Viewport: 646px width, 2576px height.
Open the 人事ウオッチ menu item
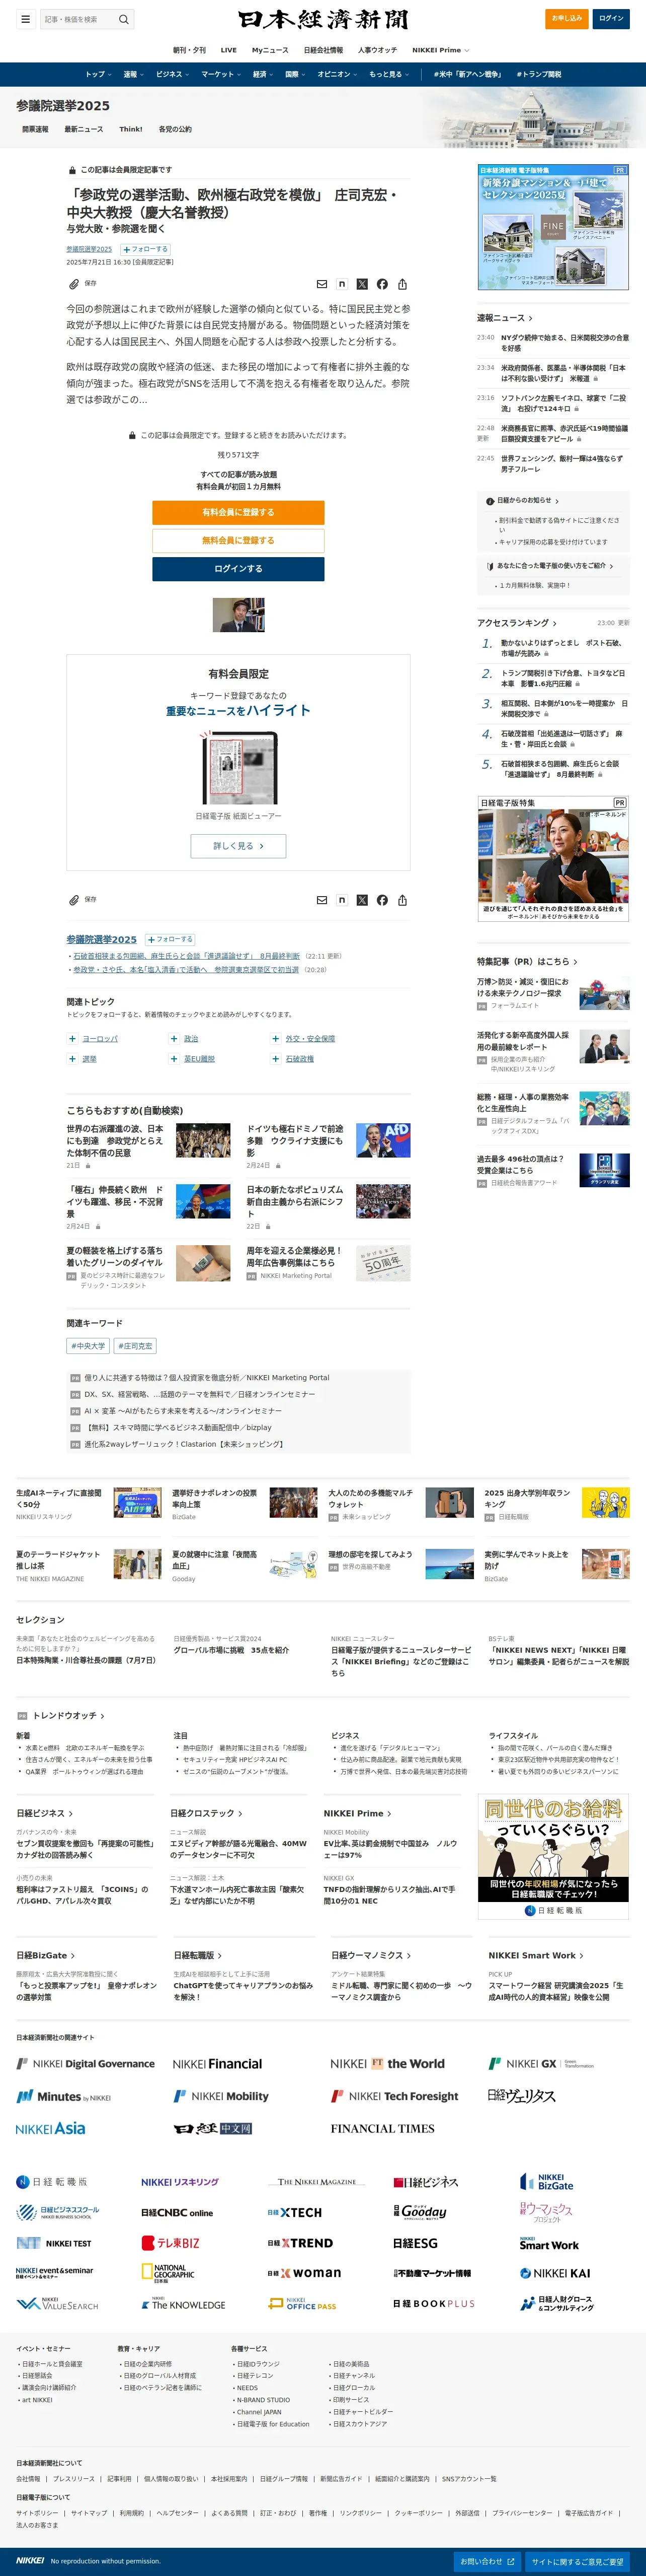click(377, 50)
